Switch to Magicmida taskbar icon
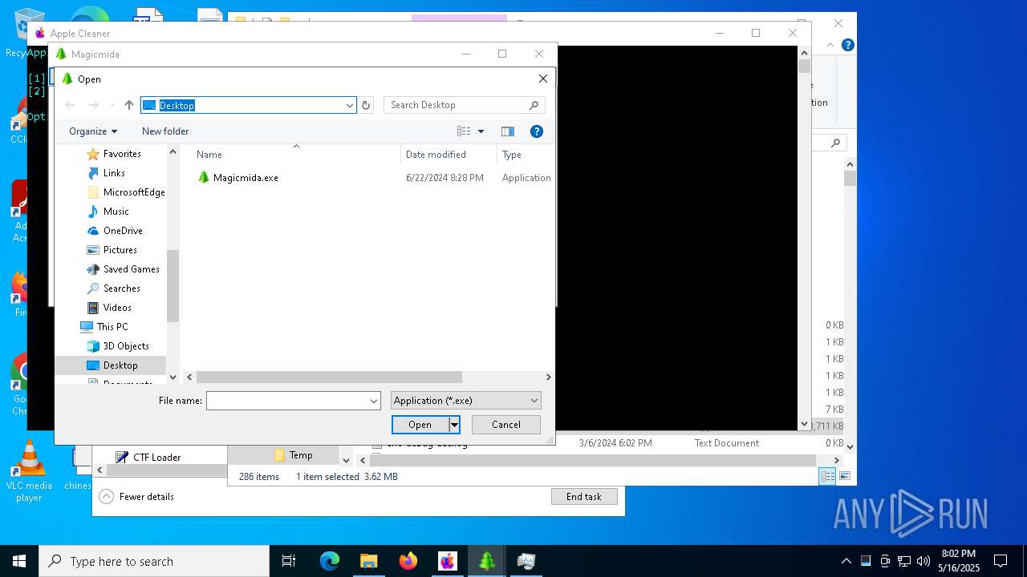Viewport: 1027px width, 577px height. 487,561
